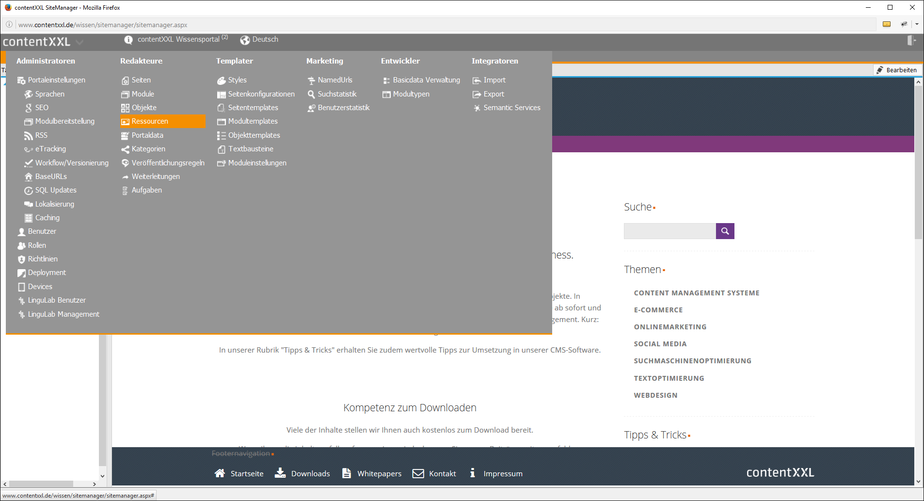Click the Weiterleitungen arrow icon
The width and height of the screenshot is (924, 501).
point(125,177)
